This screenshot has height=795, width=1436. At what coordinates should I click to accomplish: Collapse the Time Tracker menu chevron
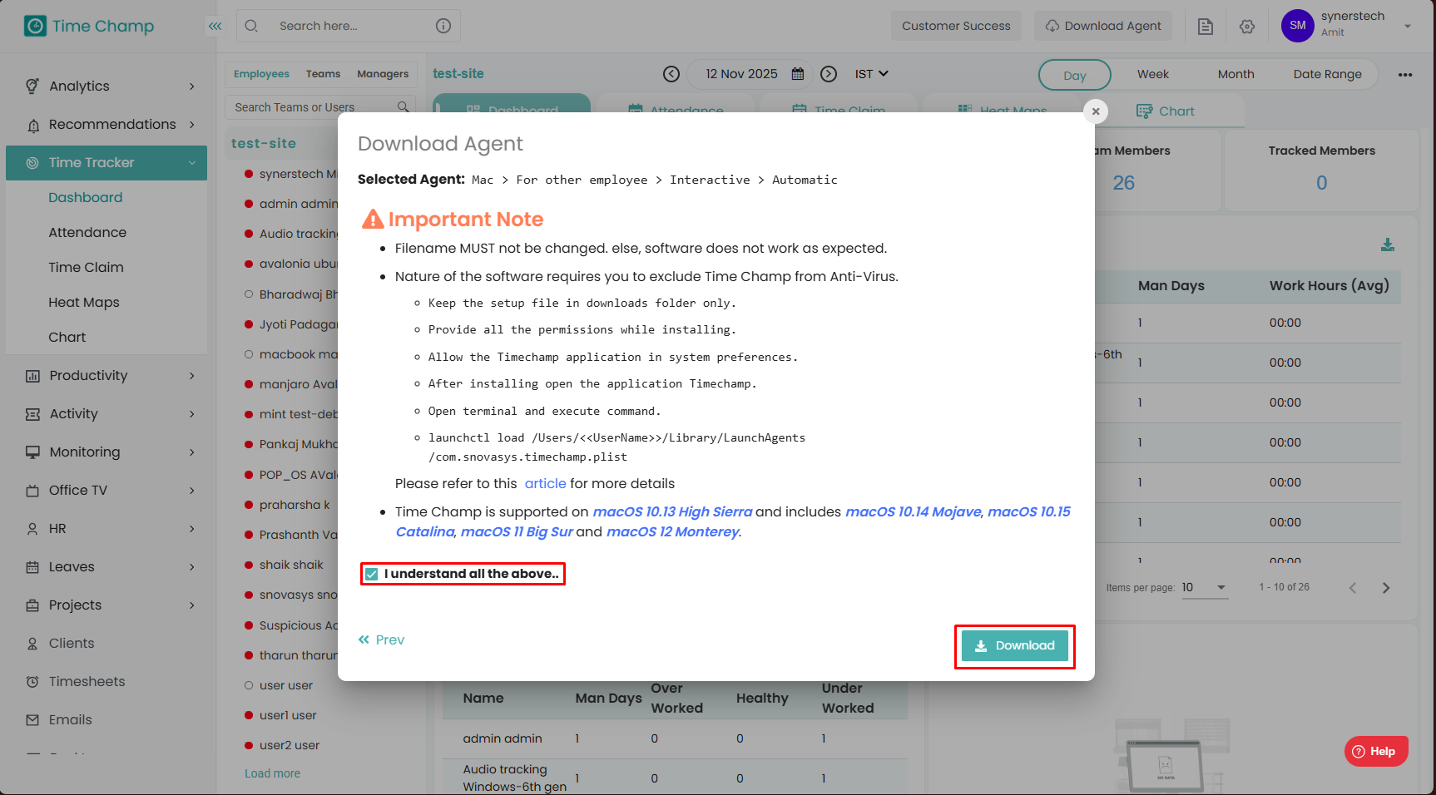pyautogui.click(x=192, y=163)
